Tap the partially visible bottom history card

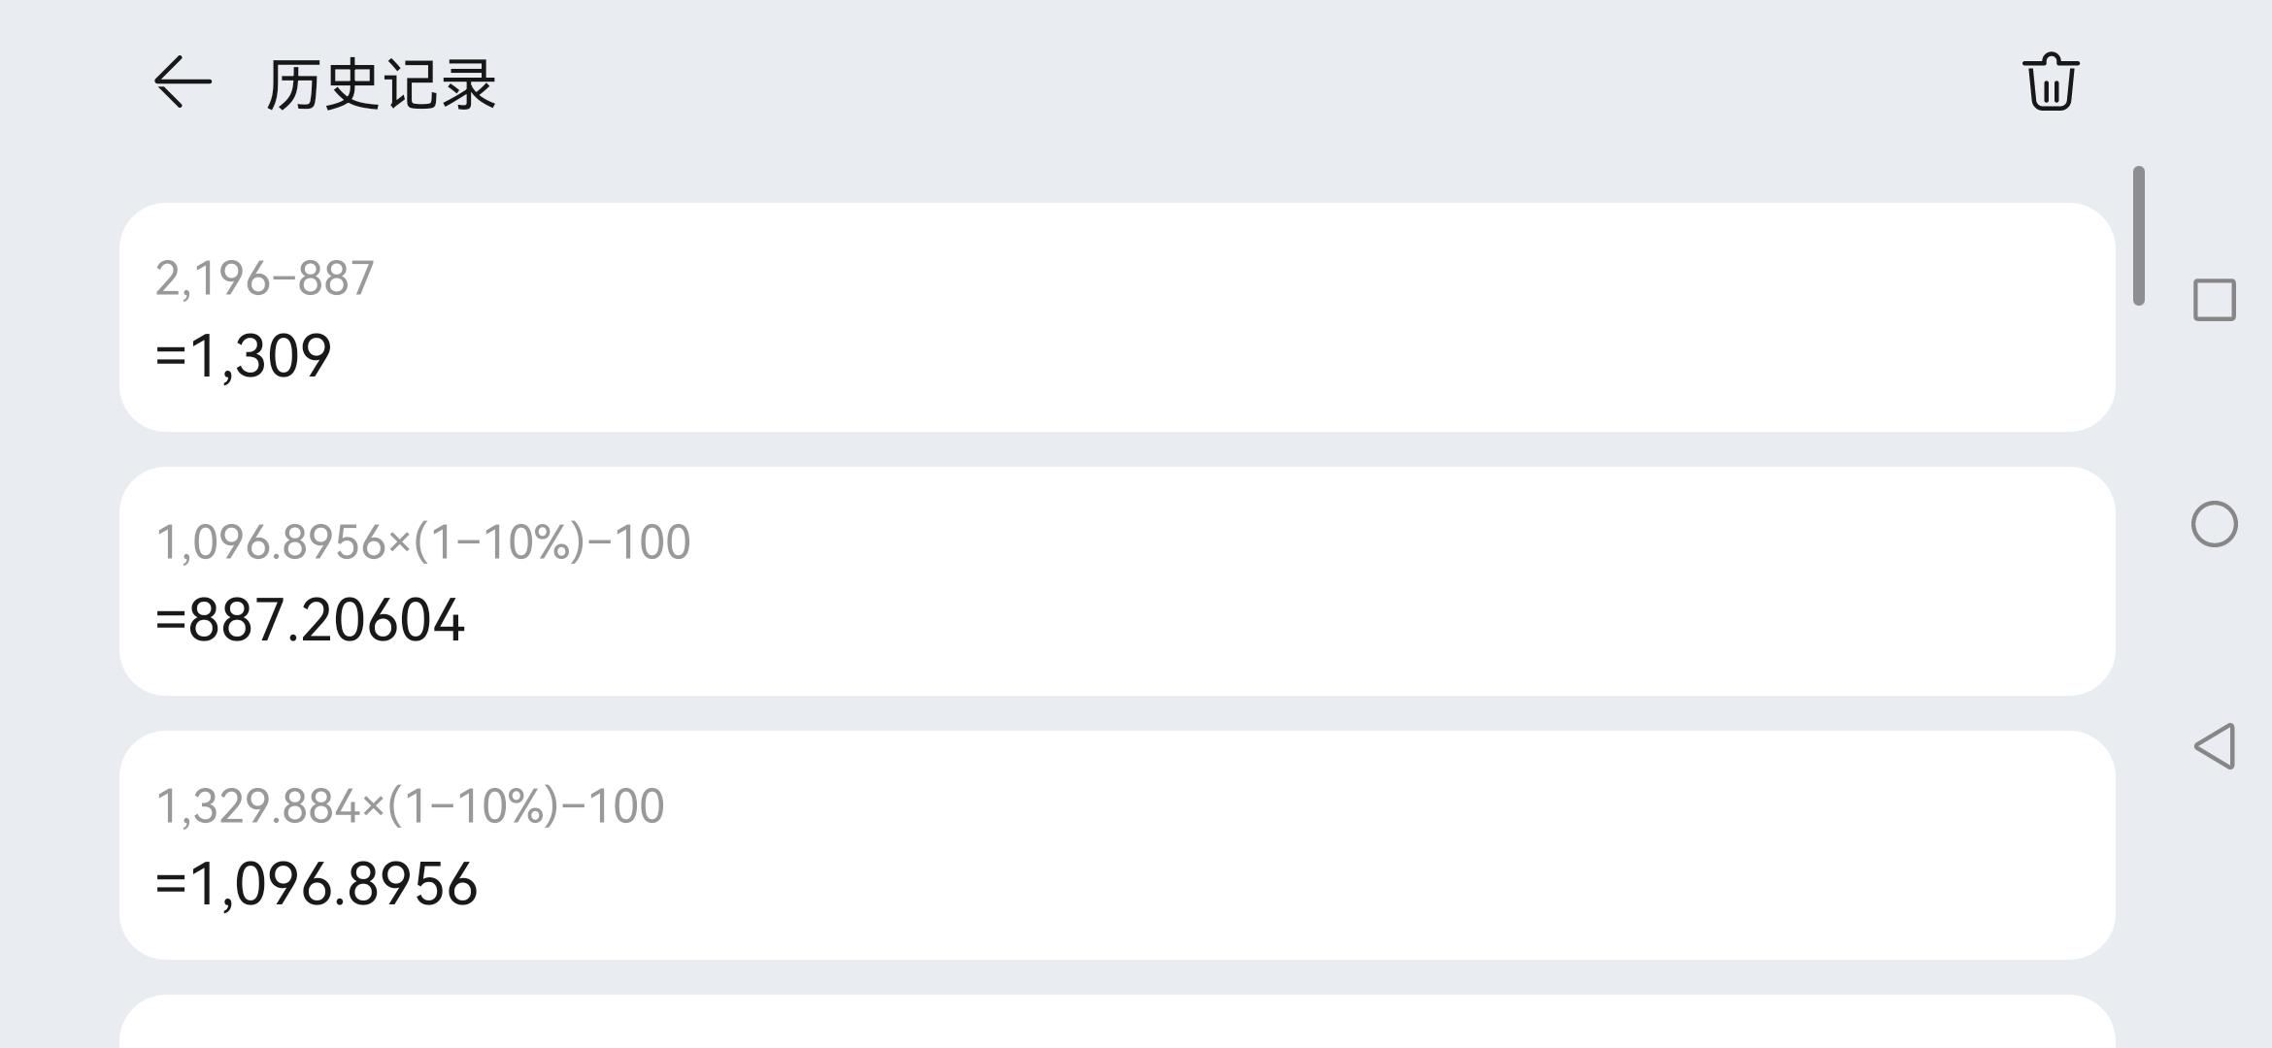pyautogui.click(x=1117, y=1022)
